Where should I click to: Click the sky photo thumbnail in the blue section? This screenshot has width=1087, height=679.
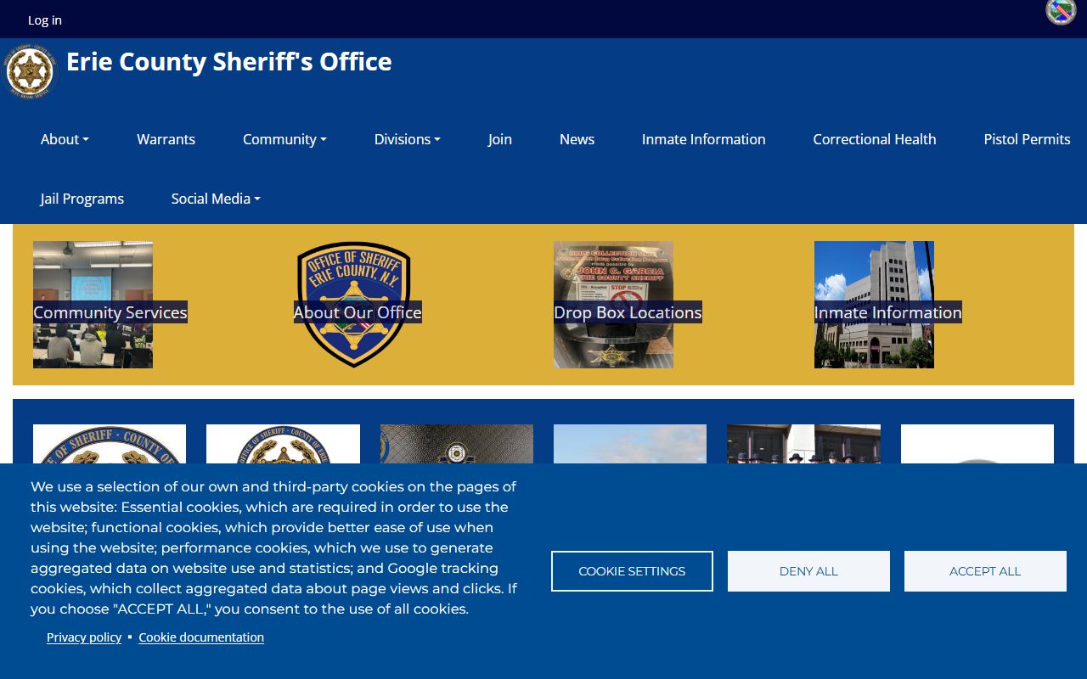click(630, 444)
